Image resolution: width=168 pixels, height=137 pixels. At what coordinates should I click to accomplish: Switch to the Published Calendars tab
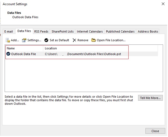coord(120,31)
